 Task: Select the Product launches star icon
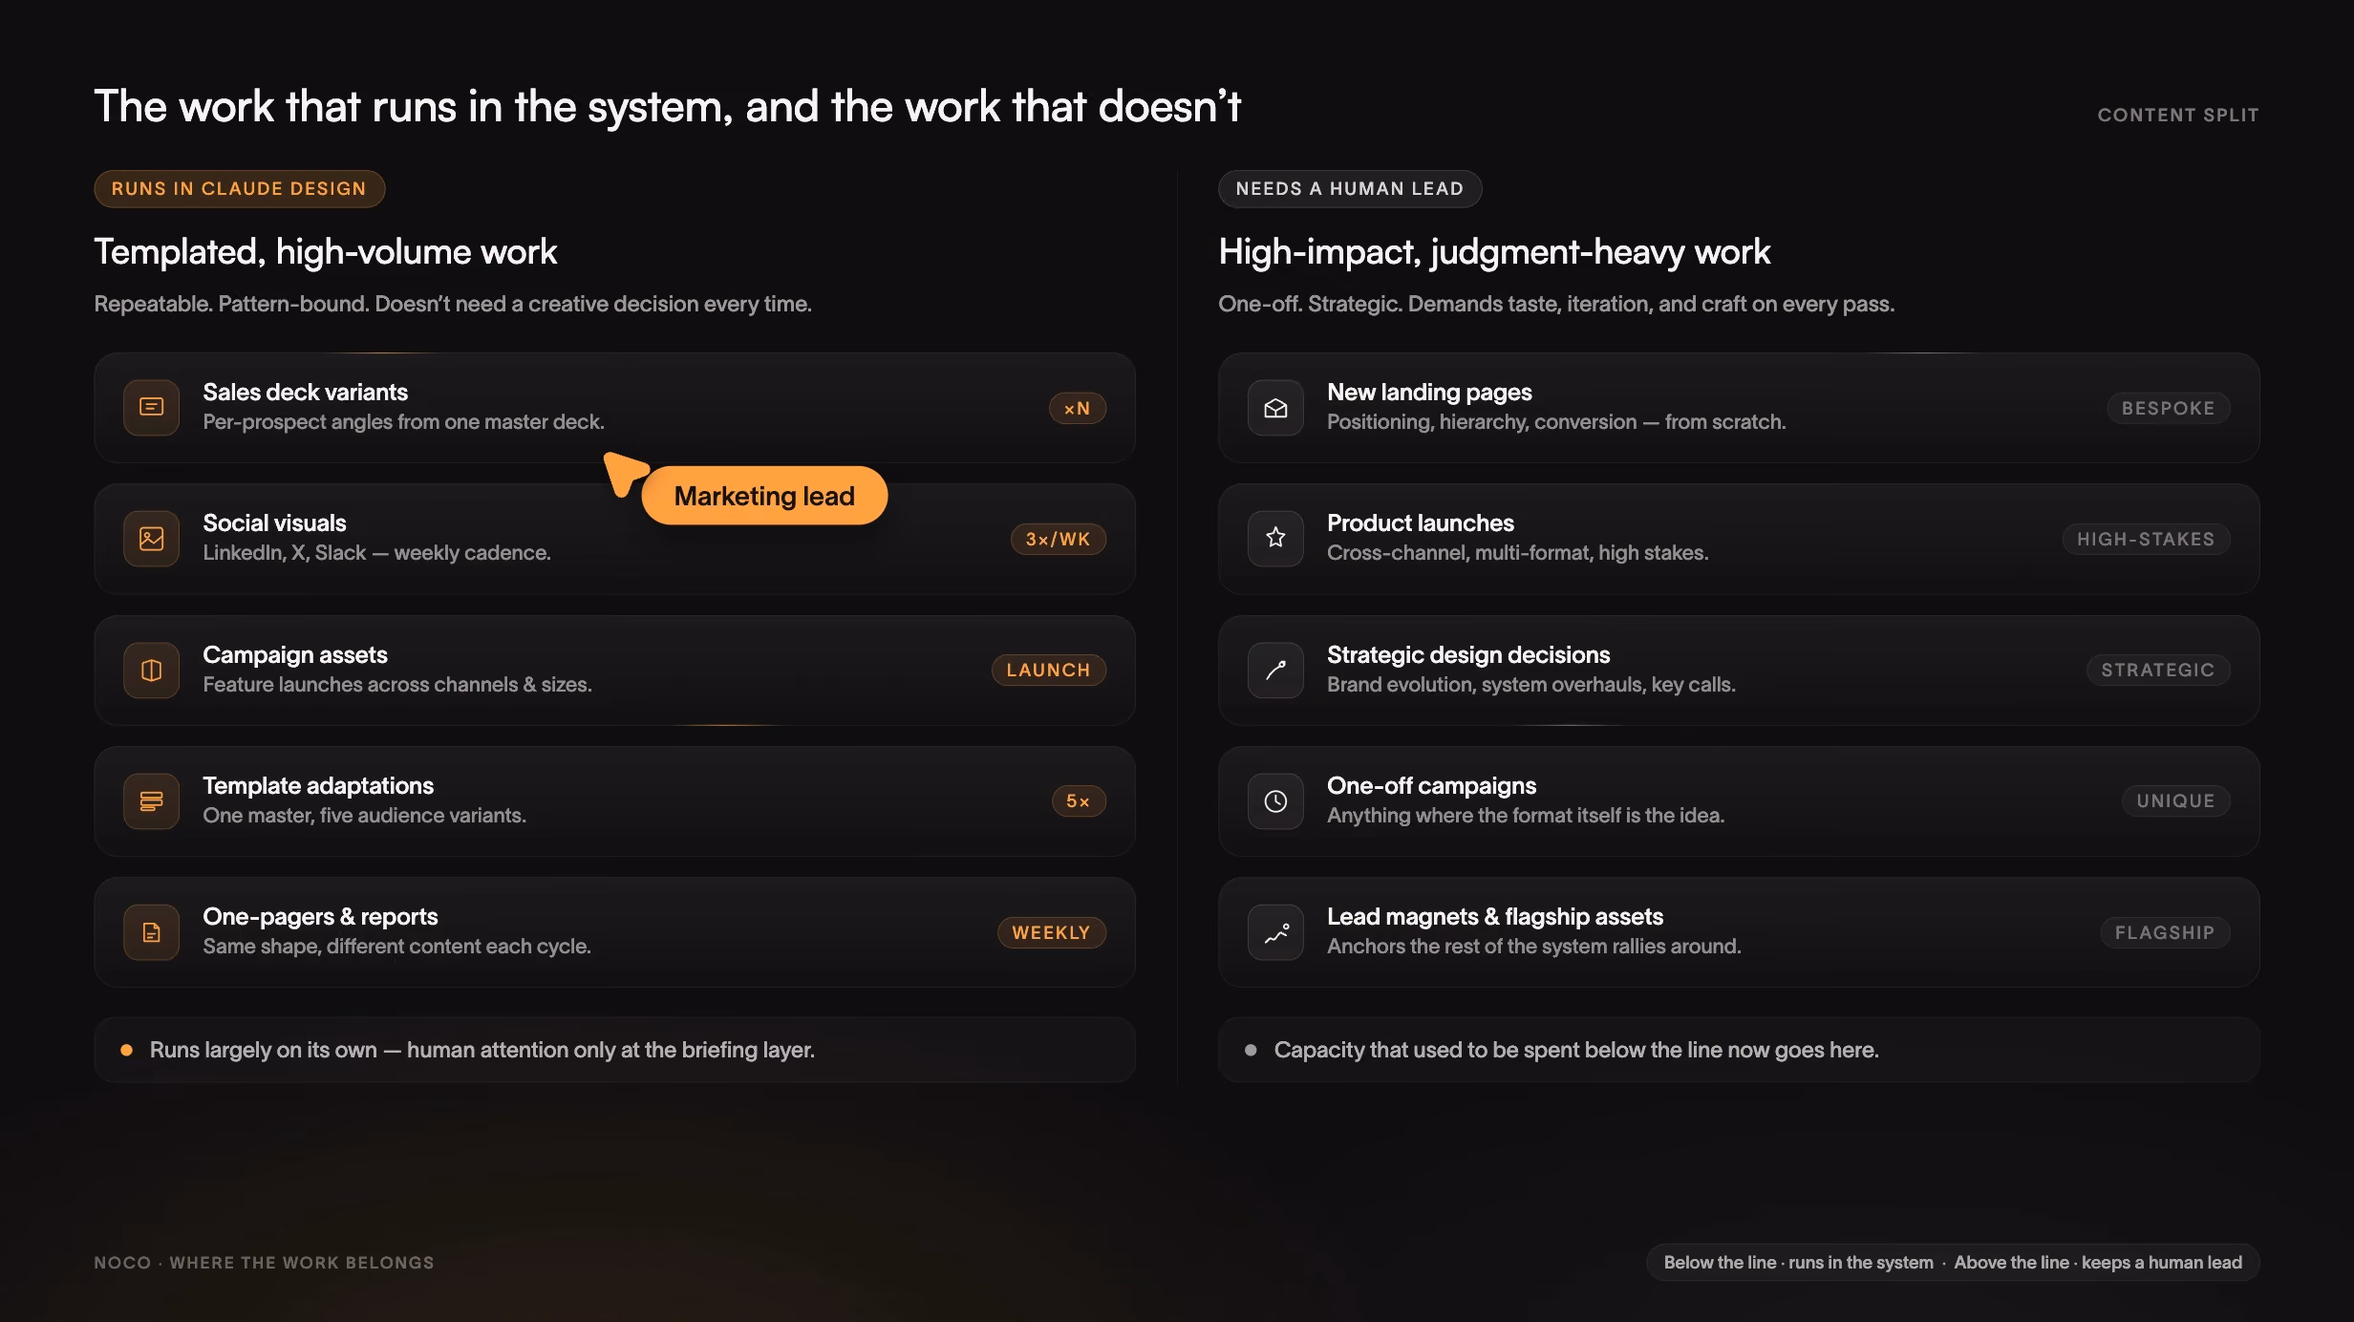tap(1275, 539)
